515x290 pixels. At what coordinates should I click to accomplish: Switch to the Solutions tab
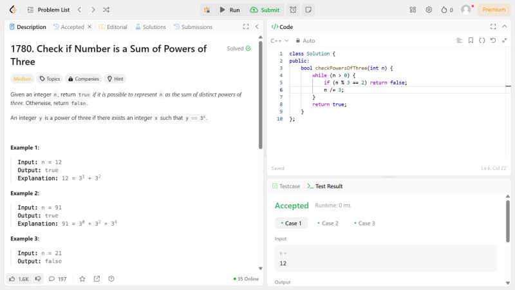(x=150, y=27)
